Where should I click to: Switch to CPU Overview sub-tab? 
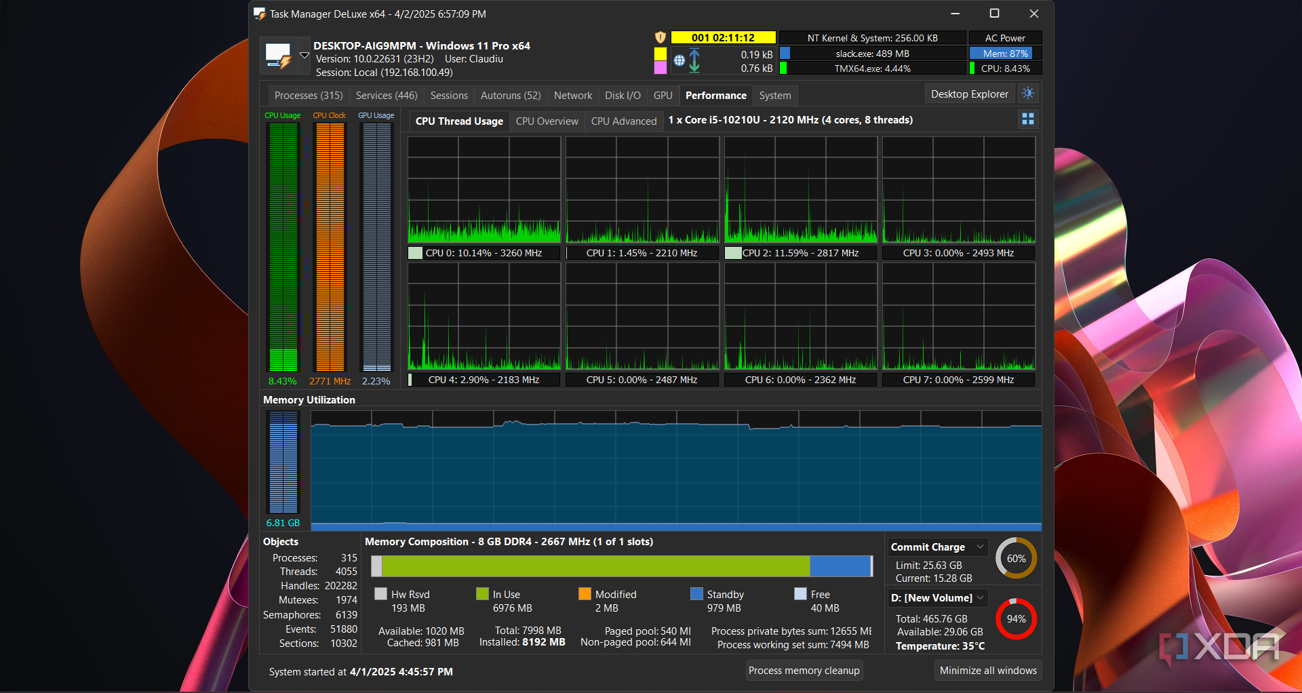[x=547, y=121]
